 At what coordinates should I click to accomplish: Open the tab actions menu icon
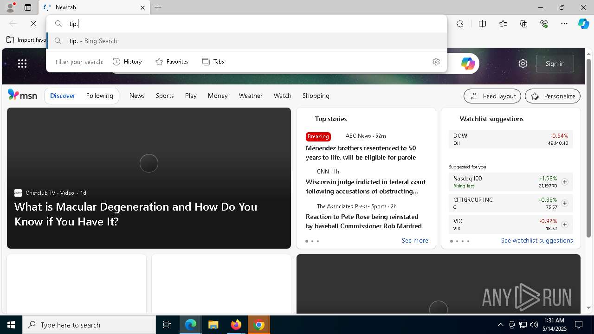(28, 7)
